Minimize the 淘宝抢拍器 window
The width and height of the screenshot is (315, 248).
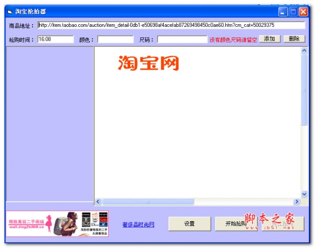(x=282, y=12)
